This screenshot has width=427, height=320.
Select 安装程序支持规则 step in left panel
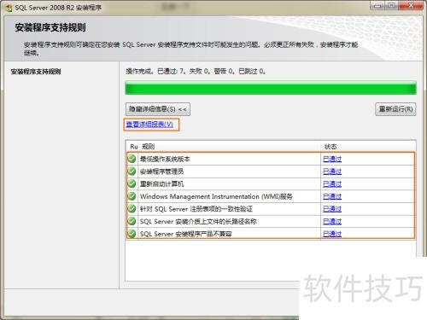click(36, 72)
